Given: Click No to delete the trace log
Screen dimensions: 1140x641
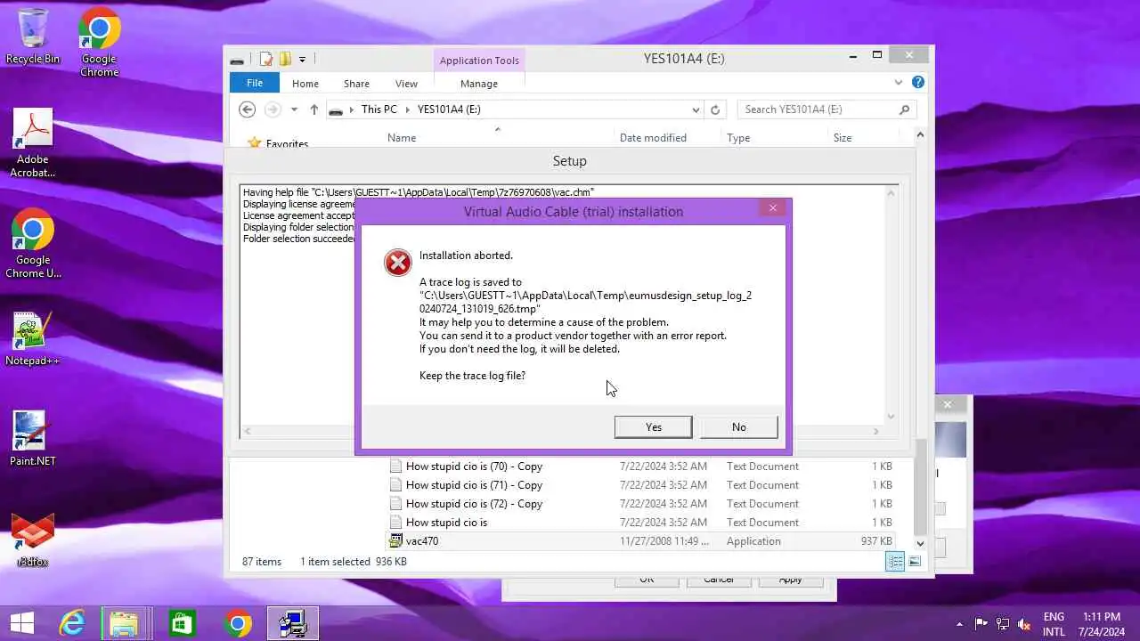Looking at the screenshot, I should [x=738, y=427].
